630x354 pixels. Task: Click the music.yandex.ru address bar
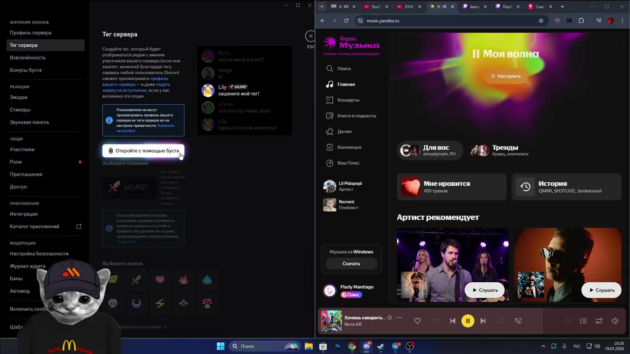click(x=450, y=21)
